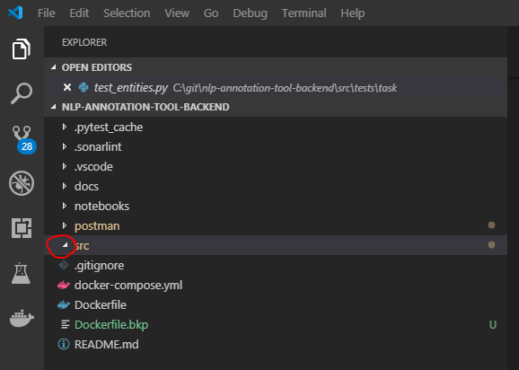Select the notebooks folder name
Image resolution: width=519 pixels, height=370 pixels.
(x=102, y=207)
